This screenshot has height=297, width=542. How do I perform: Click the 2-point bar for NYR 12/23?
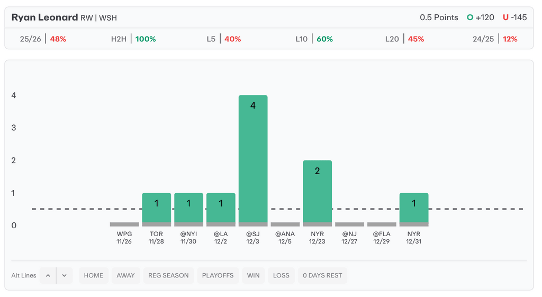point(318,192)
